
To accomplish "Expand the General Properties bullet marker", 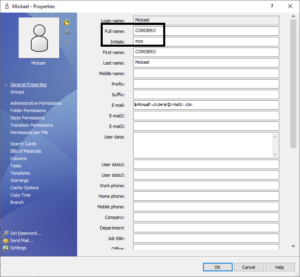I will coord(5,85).
